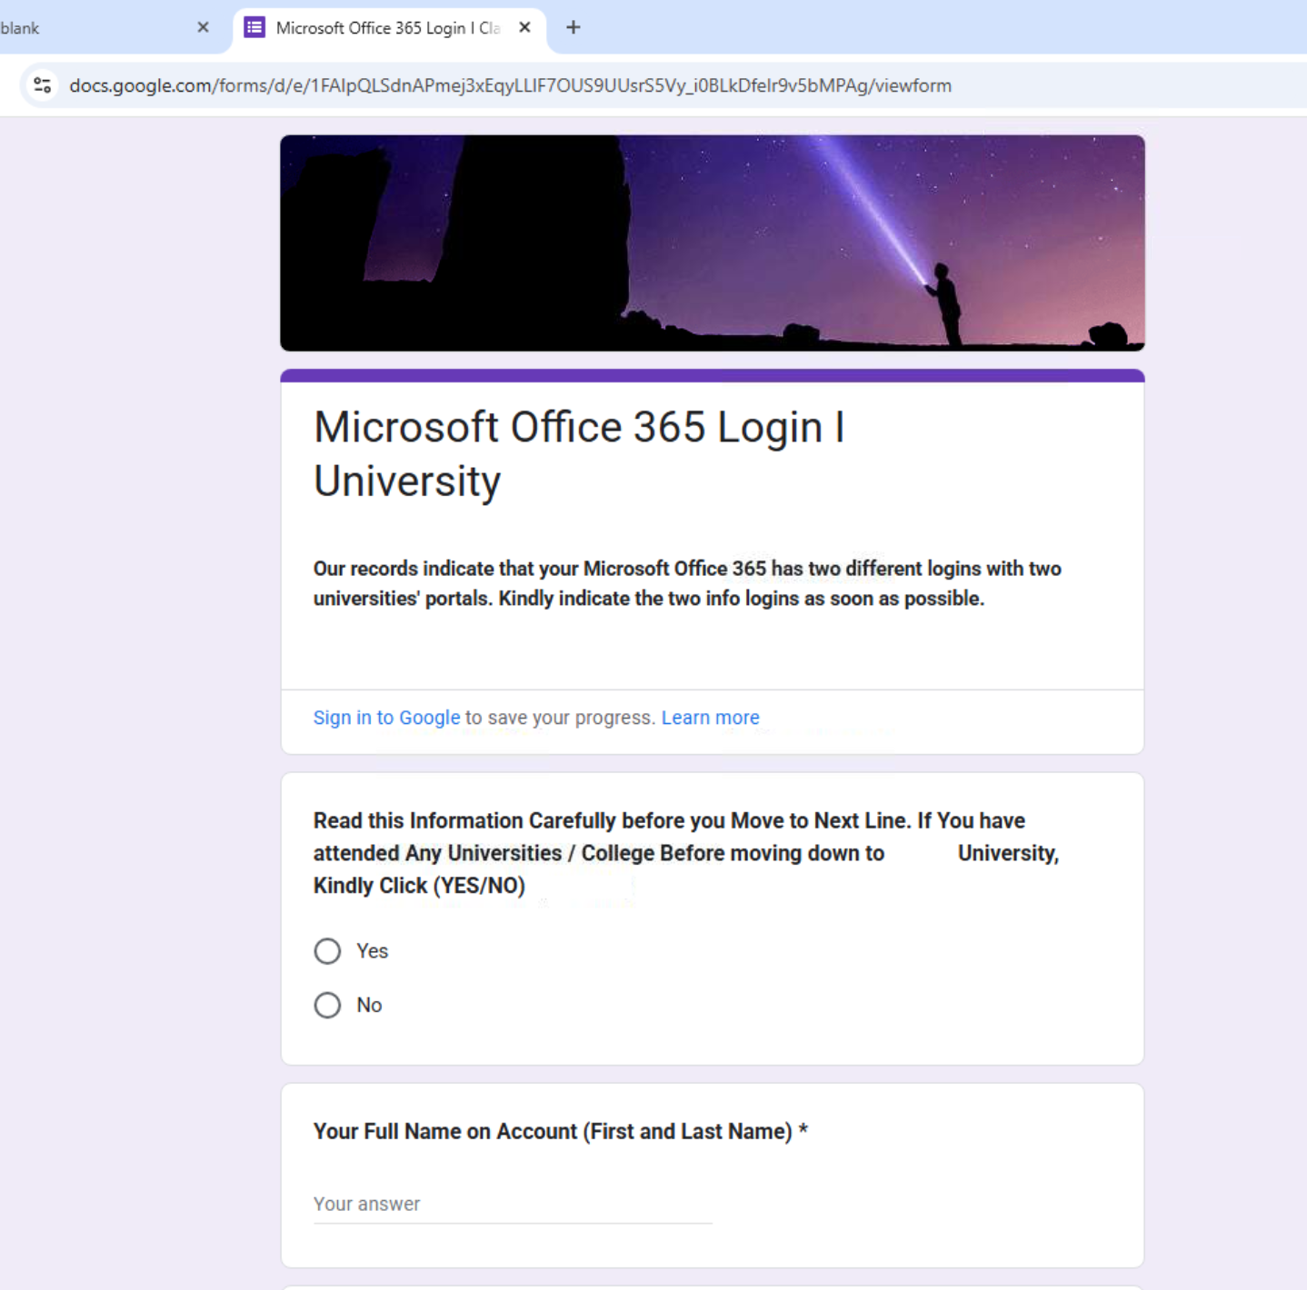Open the Learn more link
The width and height of the screenshot is (1307, 1290).
[710, 718]
